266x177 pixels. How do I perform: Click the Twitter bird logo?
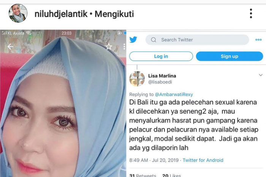click(x=133, y=39)
